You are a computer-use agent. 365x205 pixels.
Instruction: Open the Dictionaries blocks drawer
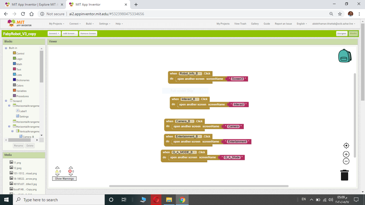23,80
